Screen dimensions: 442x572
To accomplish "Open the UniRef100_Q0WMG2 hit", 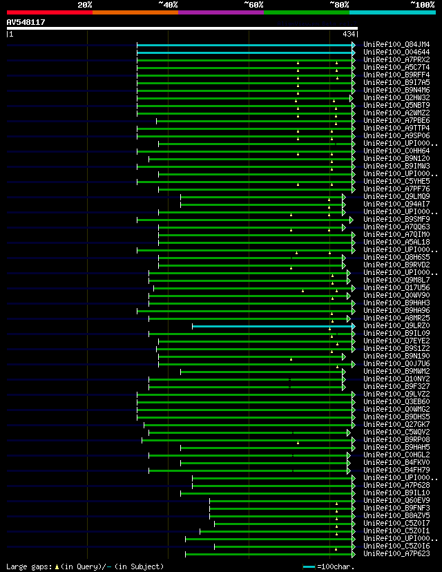I will pyautogui.click(x=396, y=410).
